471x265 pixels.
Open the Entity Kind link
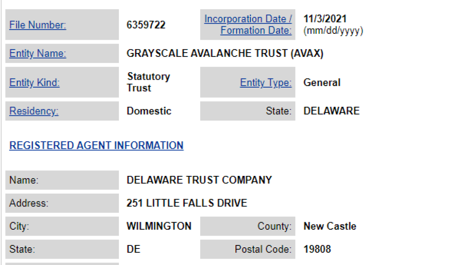coord(35,82)
